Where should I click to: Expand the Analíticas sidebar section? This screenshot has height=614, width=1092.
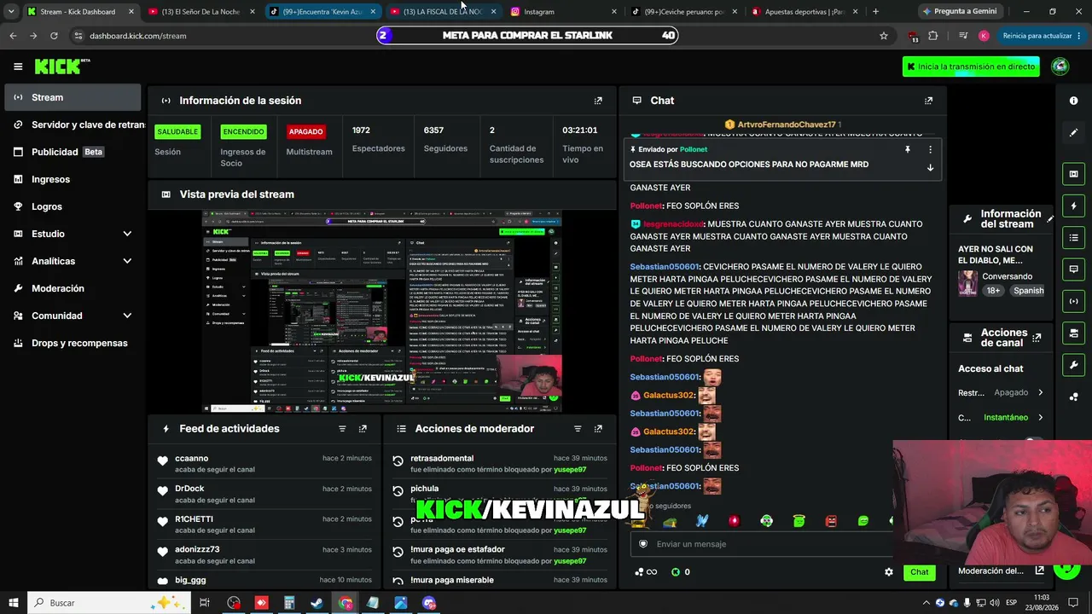127,261
